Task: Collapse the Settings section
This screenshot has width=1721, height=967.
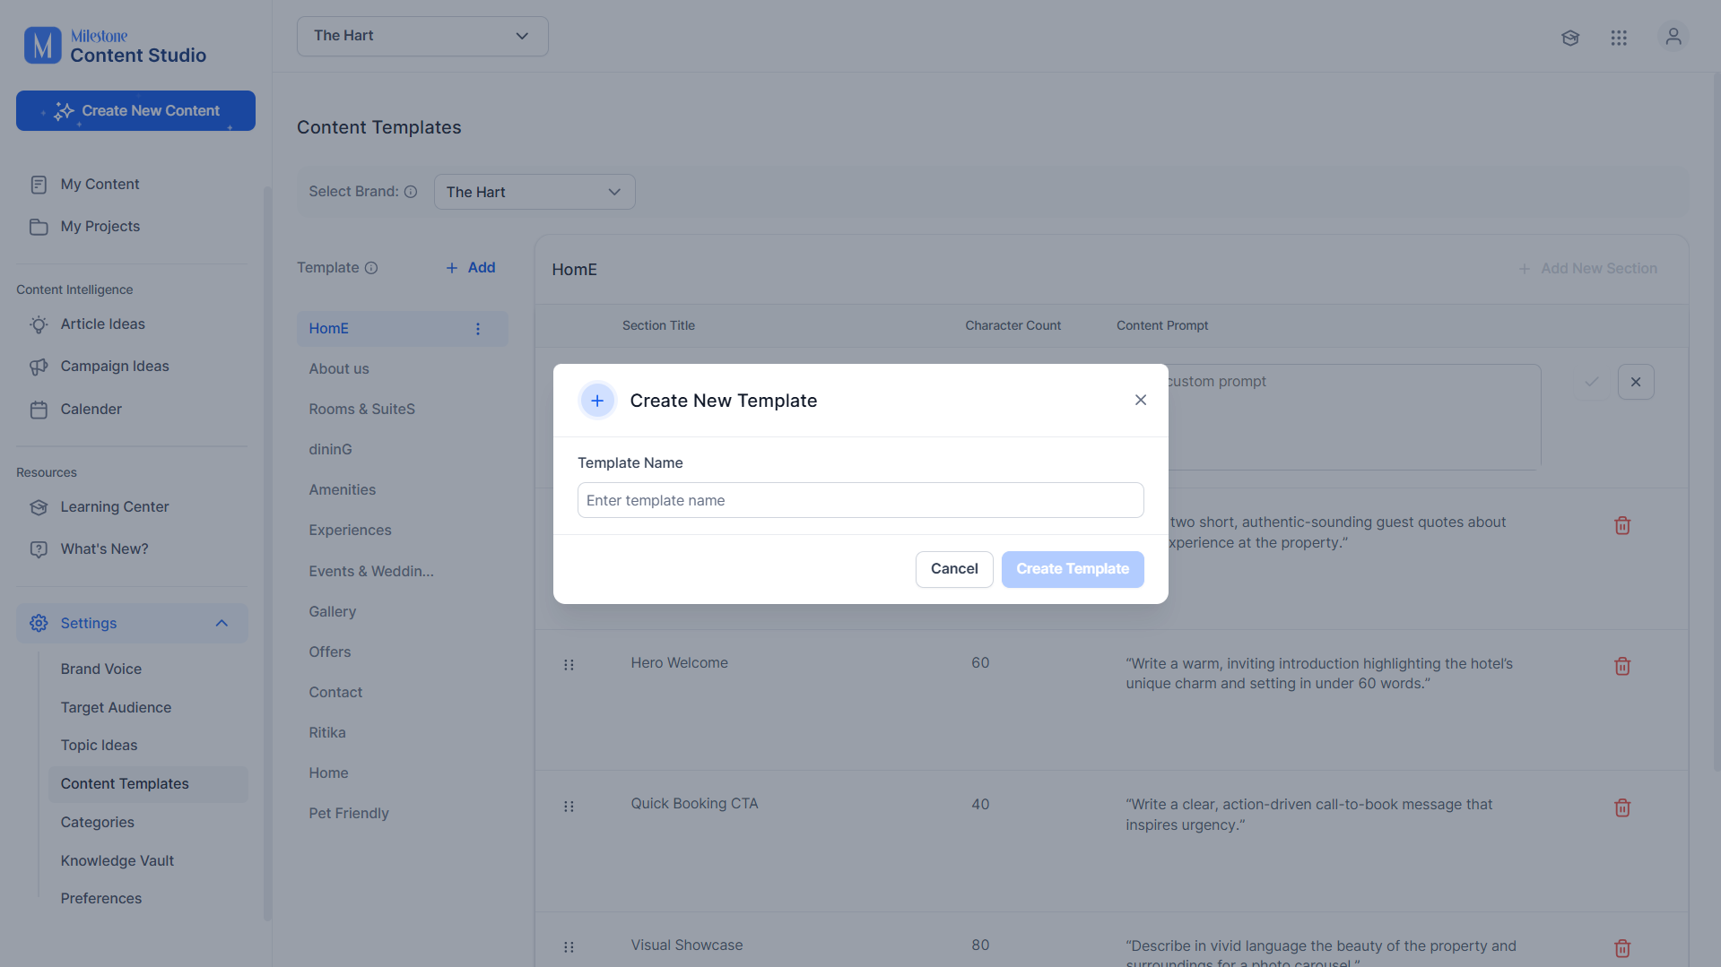Action: [132, 623]
